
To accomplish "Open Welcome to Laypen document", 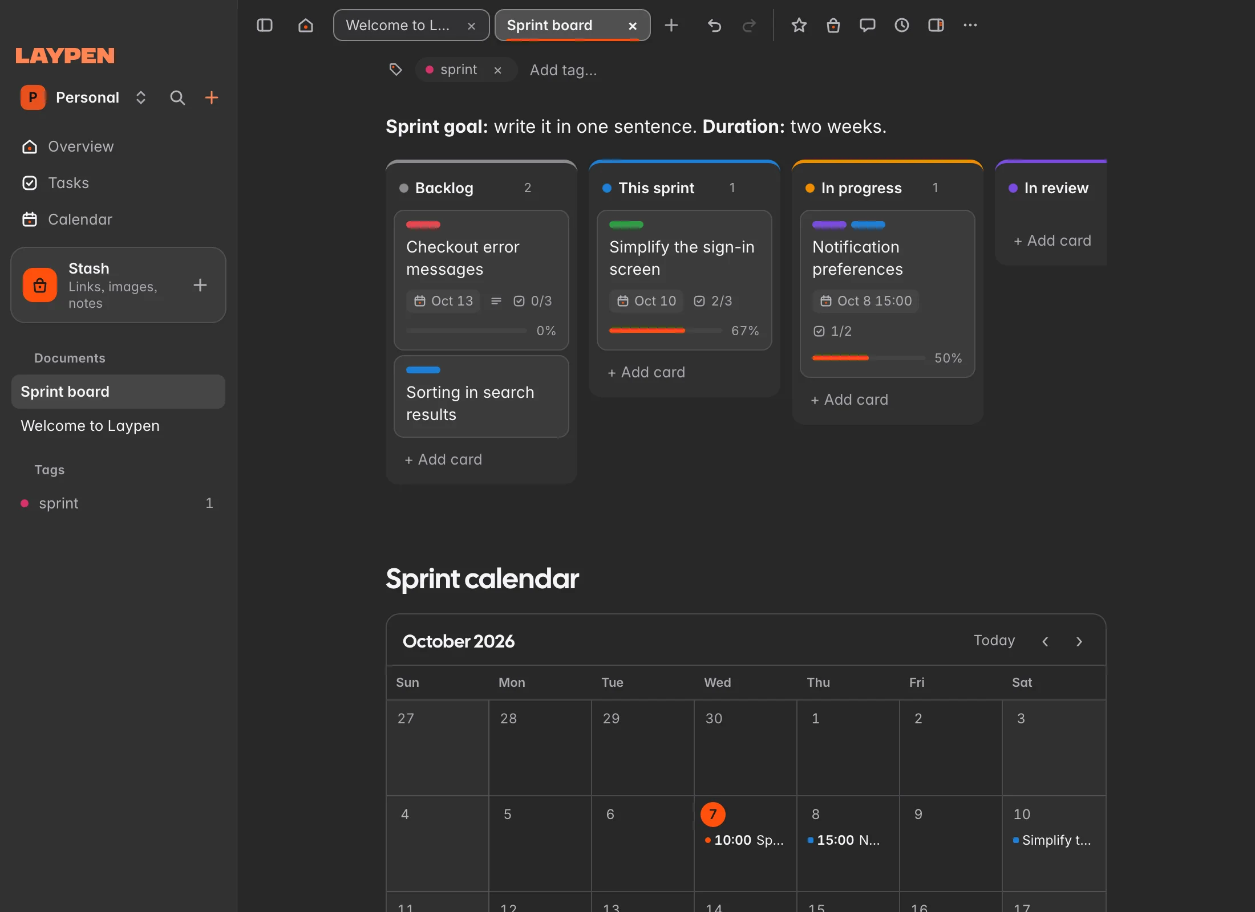I will click(x=118, y=426).
